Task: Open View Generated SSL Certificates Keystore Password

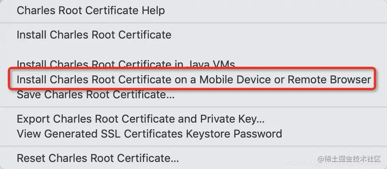Action: pos(149,134)
